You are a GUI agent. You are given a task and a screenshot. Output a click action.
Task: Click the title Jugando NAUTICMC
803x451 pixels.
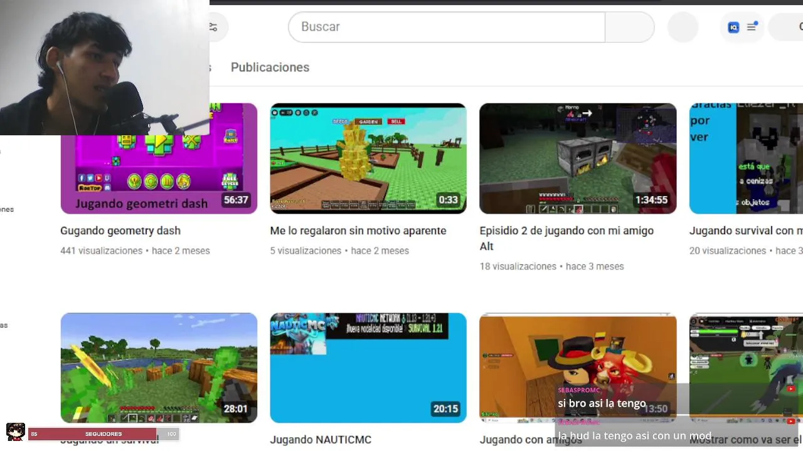321,440
